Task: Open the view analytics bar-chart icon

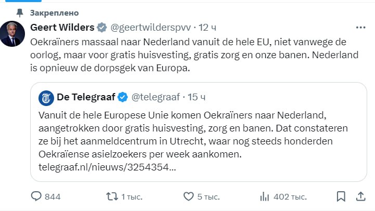Action: [x=265, y=196]
